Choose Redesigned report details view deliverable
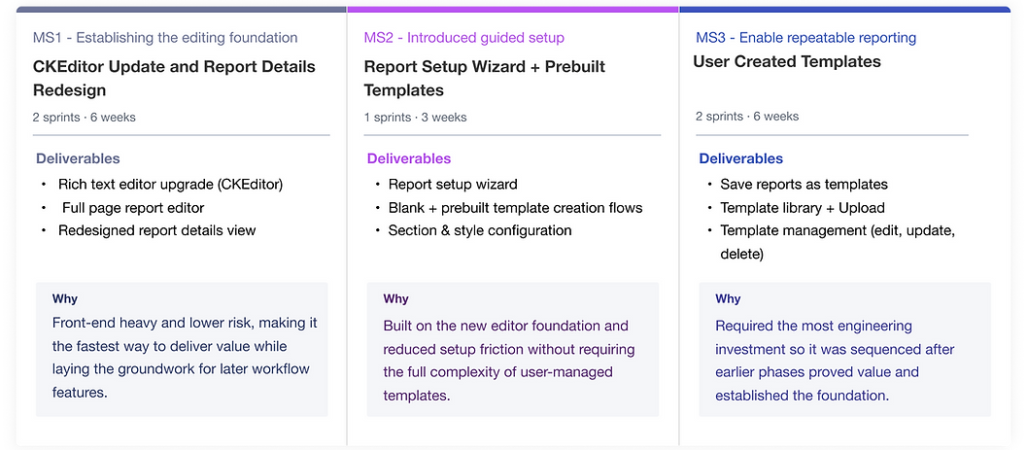Screen dimensions: 1027x450 pos(157,230)
